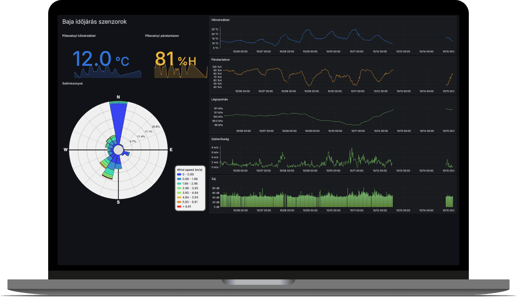The width and height of the screenshot is (517, 297).
Task: Click 10/14 00:00 on the Szélerősség time axis
Action: (426, 171)
